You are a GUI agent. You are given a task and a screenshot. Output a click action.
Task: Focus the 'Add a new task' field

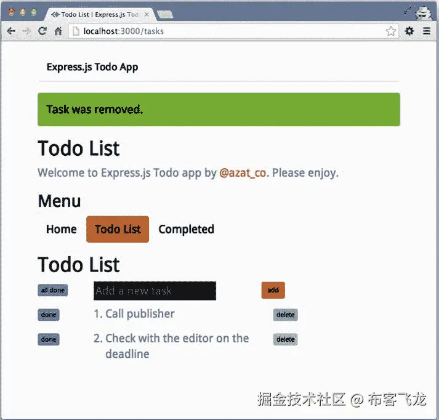point(155,291)
